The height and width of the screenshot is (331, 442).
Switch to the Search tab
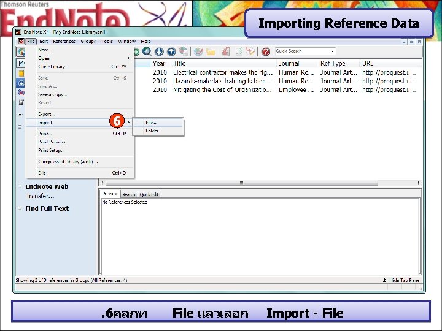point(129,194)
